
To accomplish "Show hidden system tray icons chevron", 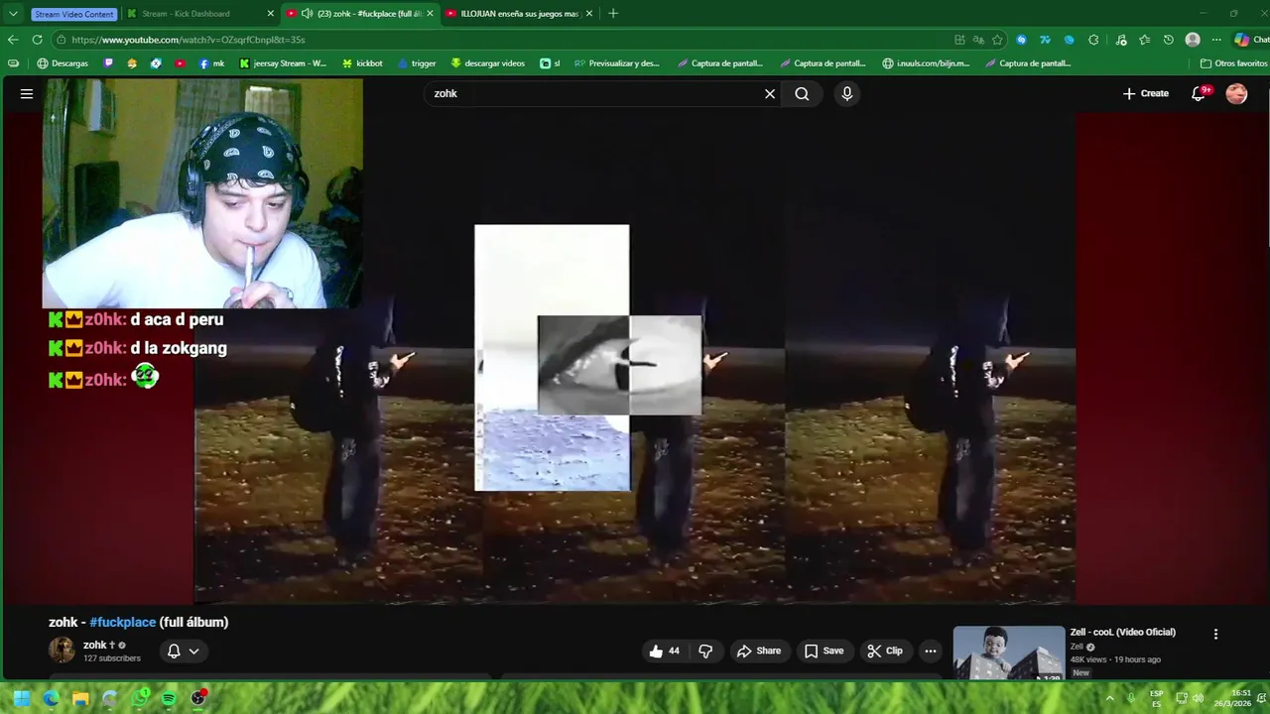I will [x=1109, y=698].
